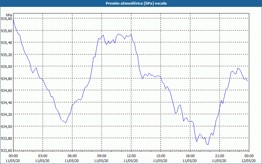Click the 09:00 time axis label
This screenshot has width=262, height=164.
(102, 156)
